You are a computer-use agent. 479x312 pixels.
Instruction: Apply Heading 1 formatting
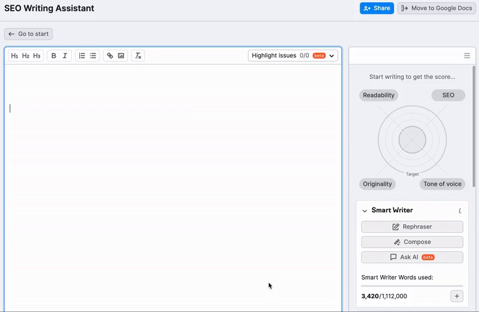point(15,56)
